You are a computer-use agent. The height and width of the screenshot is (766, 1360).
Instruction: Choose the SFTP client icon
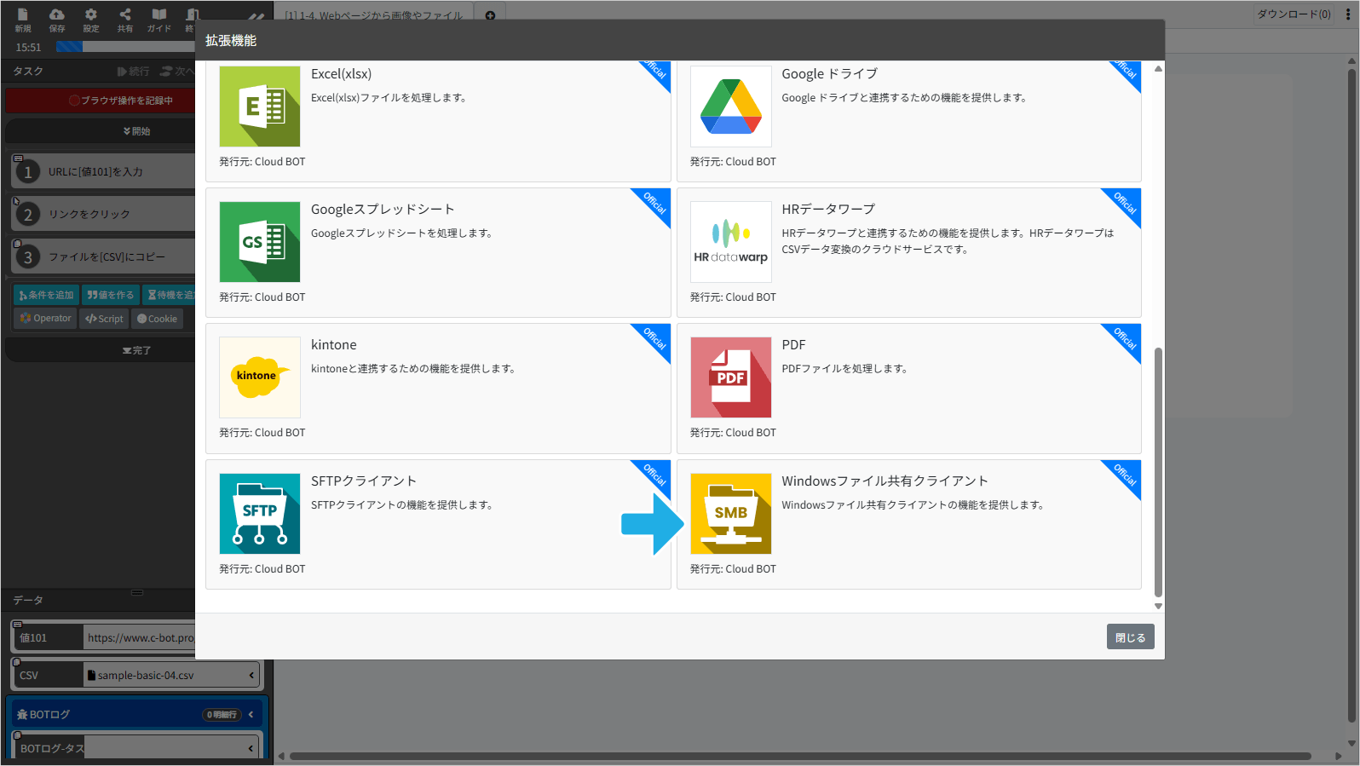pos(260,514)
